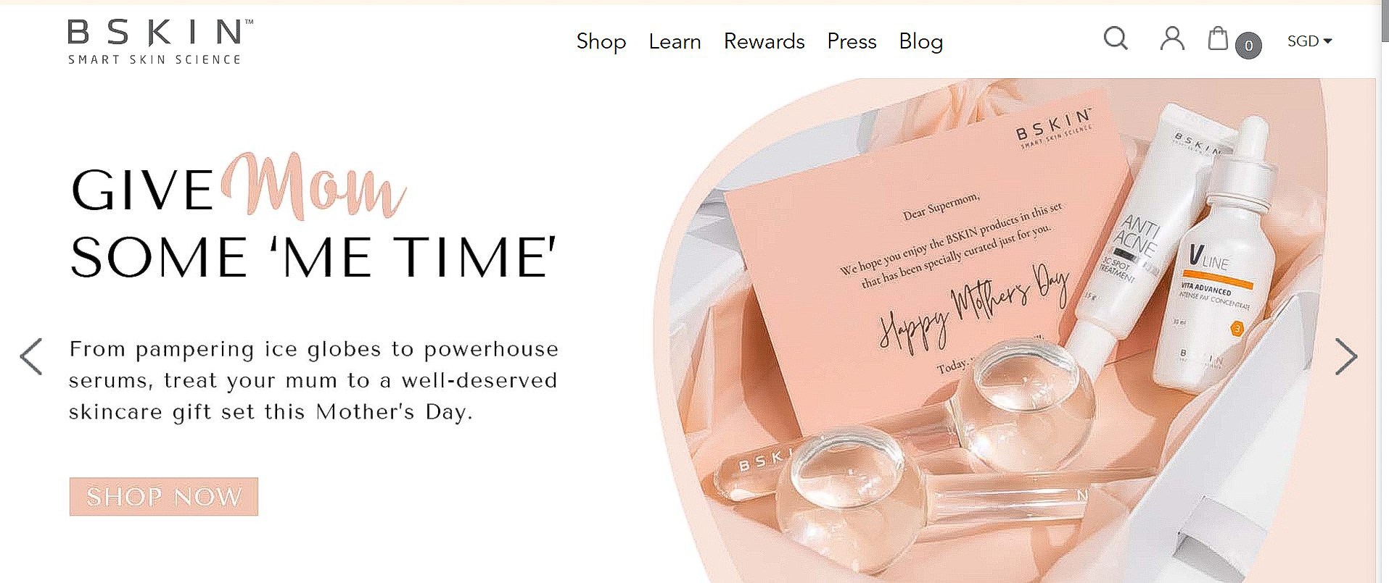Viewport: 1389px width, 583px height.
Task: Visit the Blog link
Action: [x=921, y=42]
